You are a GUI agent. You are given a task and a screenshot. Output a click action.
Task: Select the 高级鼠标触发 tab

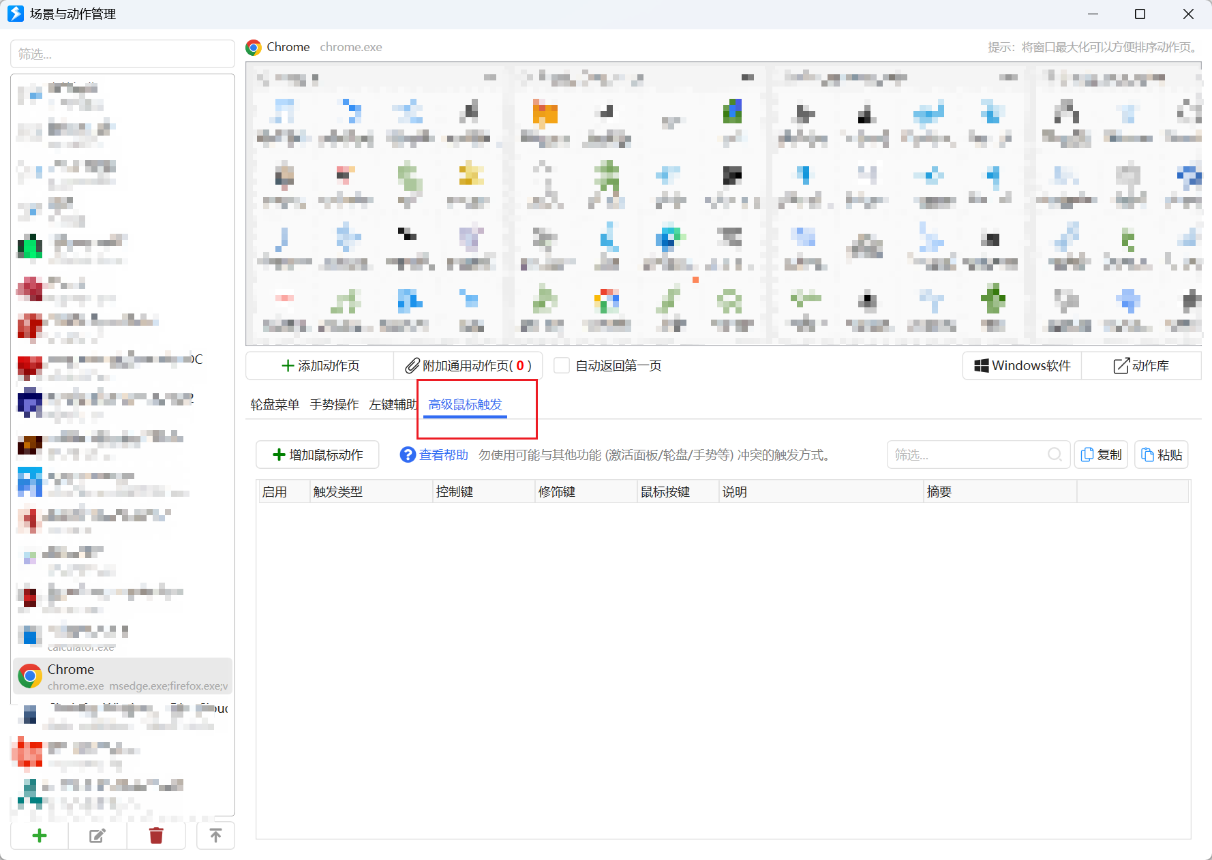465,405
